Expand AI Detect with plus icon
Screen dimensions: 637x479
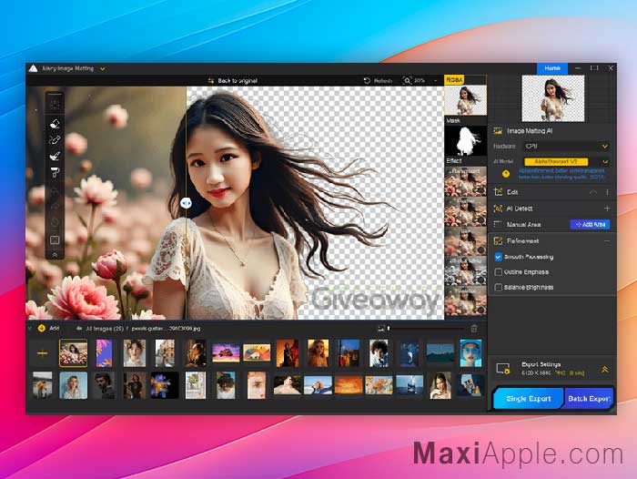[x=607, y=209]
